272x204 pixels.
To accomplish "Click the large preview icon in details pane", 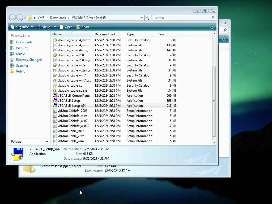I will [17, 154].
